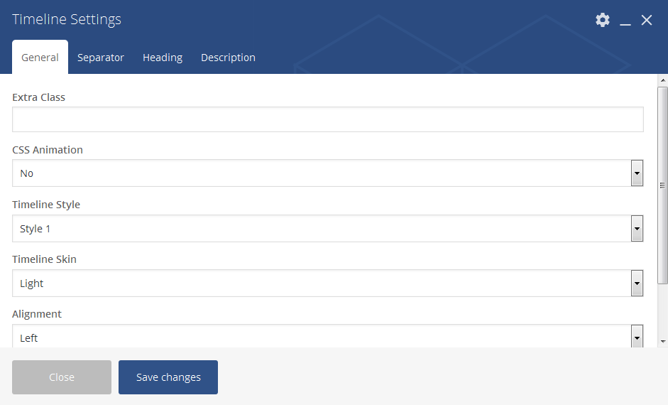Image resolution: width=668 pixels, height=405 pixels.
Task: Click the scrollbar up arrow
Action: (x=662, y=80)
